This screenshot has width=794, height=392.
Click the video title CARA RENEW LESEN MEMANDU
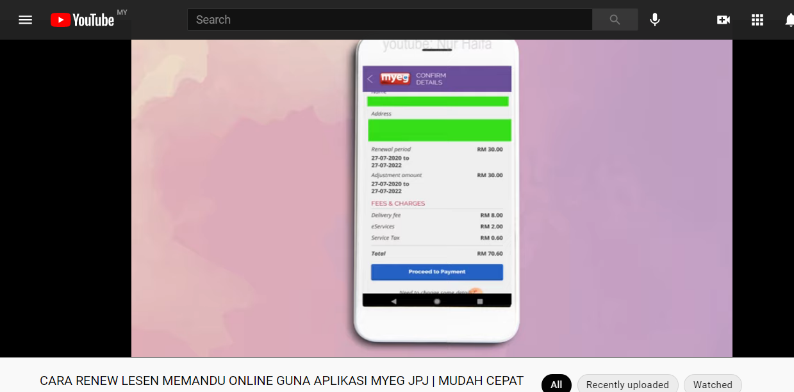[282, 381]
